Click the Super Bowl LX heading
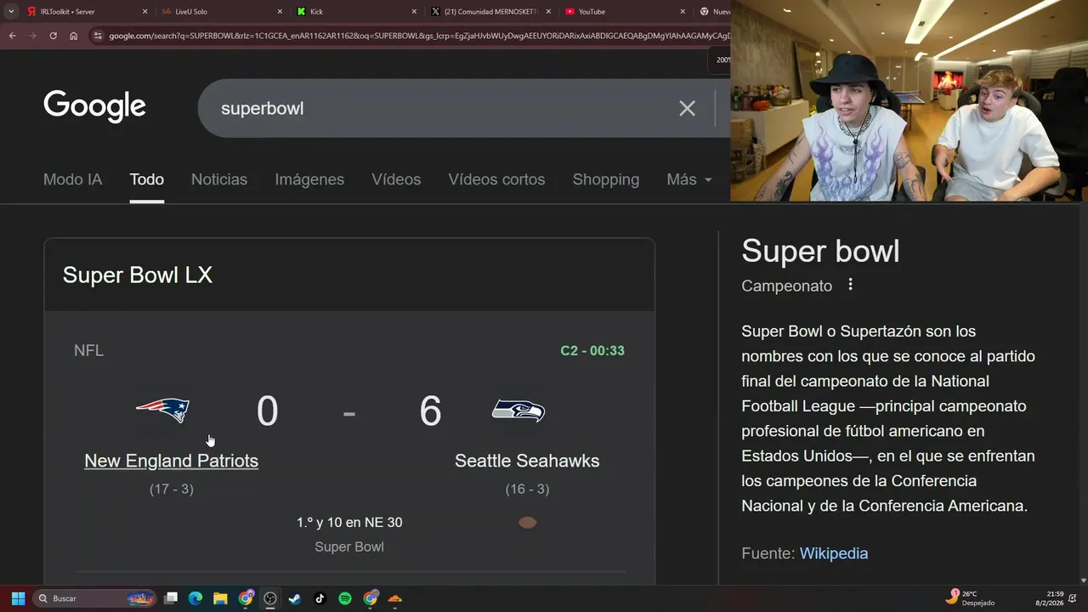Screen dimensions: 1088x612 tap(138, 275)
